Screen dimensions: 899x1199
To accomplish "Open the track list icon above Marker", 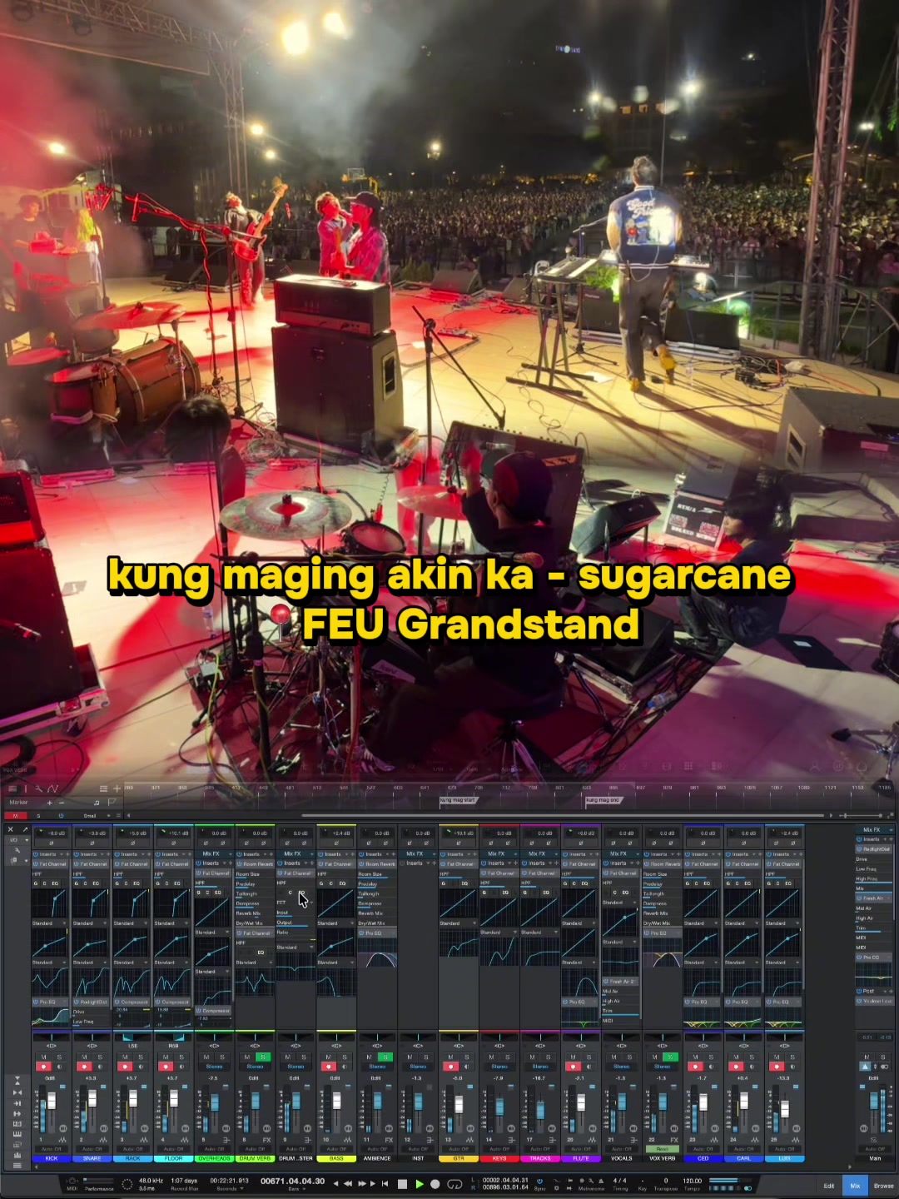I will (x=12, y=789).
